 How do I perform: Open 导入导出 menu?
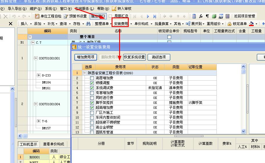tap(17, 9)
